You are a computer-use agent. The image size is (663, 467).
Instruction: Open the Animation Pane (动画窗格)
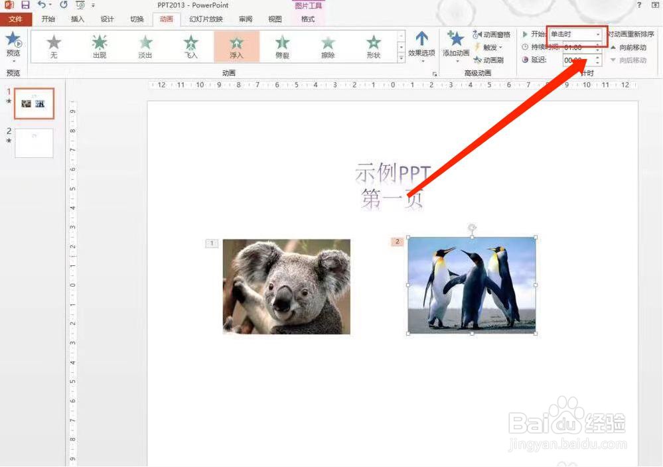pos(492,34)
